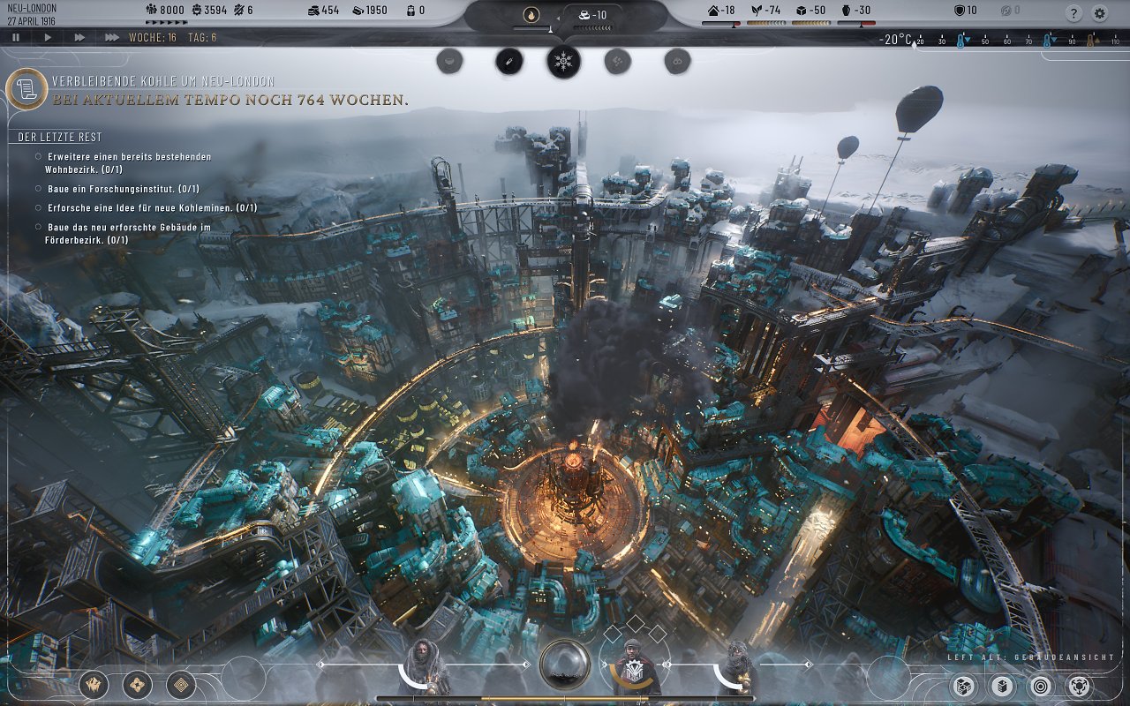
Task: Select the left hooded faction leader portrait
Action: point(426,667)
